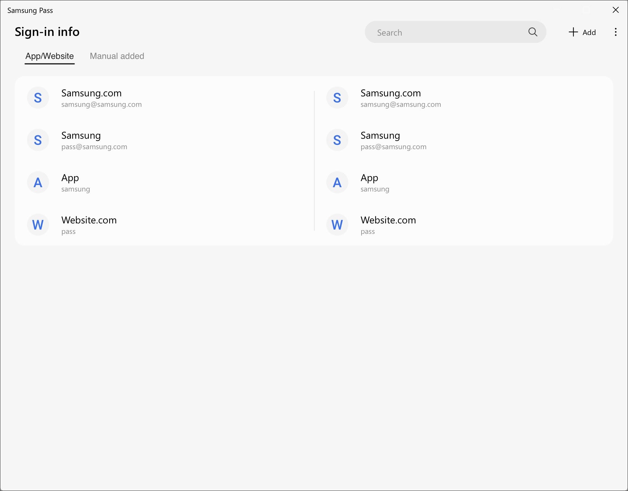
Task: Click the W avatar of left Website.com entry
Action: tap(38, 225)
